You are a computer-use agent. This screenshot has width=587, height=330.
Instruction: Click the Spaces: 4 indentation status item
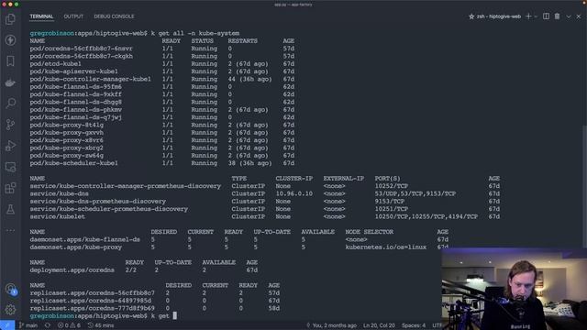414,325
